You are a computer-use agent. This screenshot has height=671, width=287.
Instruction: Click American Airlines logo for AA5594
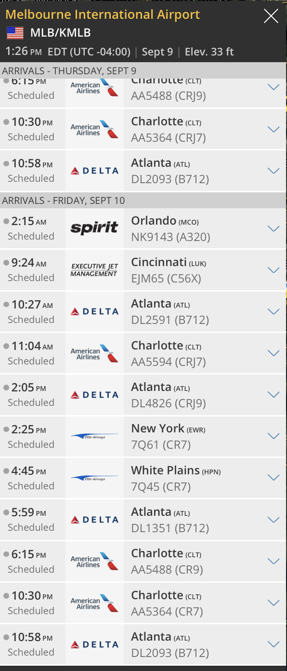click(x=94, y=353)
